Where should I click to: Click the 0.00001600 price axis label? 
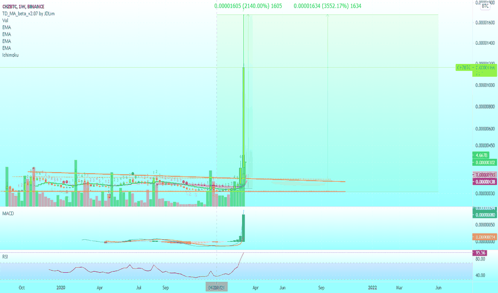pos(485,23)
